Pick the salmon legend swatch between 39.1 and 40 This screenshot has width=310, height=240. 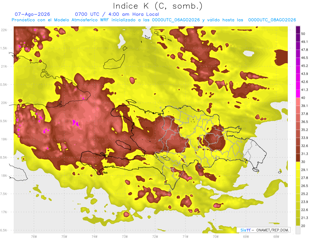298,102
